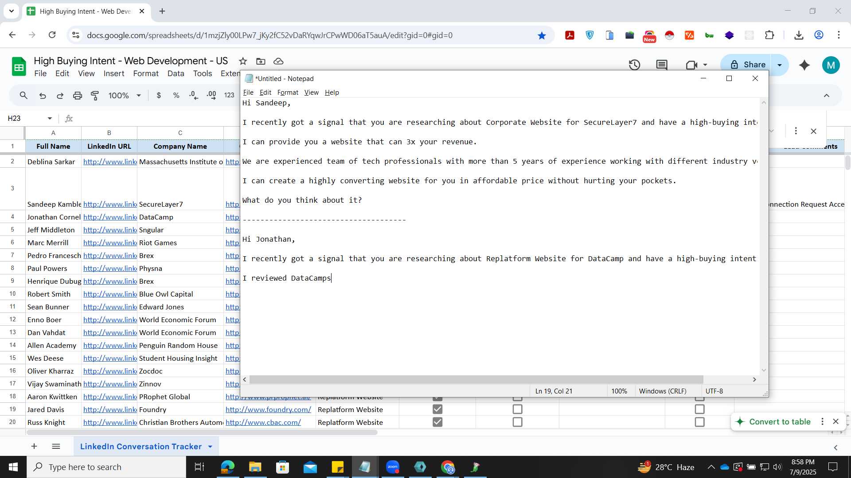Add a new sheet
Screen dimensions: 851x478
[34, 446]
